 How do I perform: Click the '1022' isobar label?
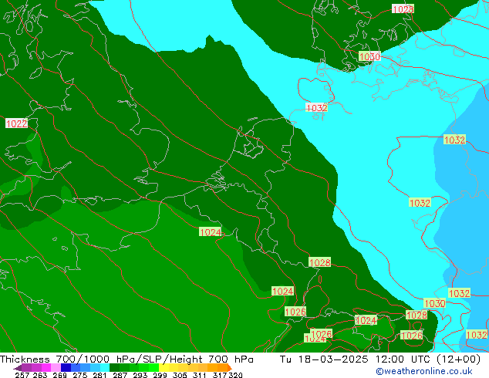16,123
